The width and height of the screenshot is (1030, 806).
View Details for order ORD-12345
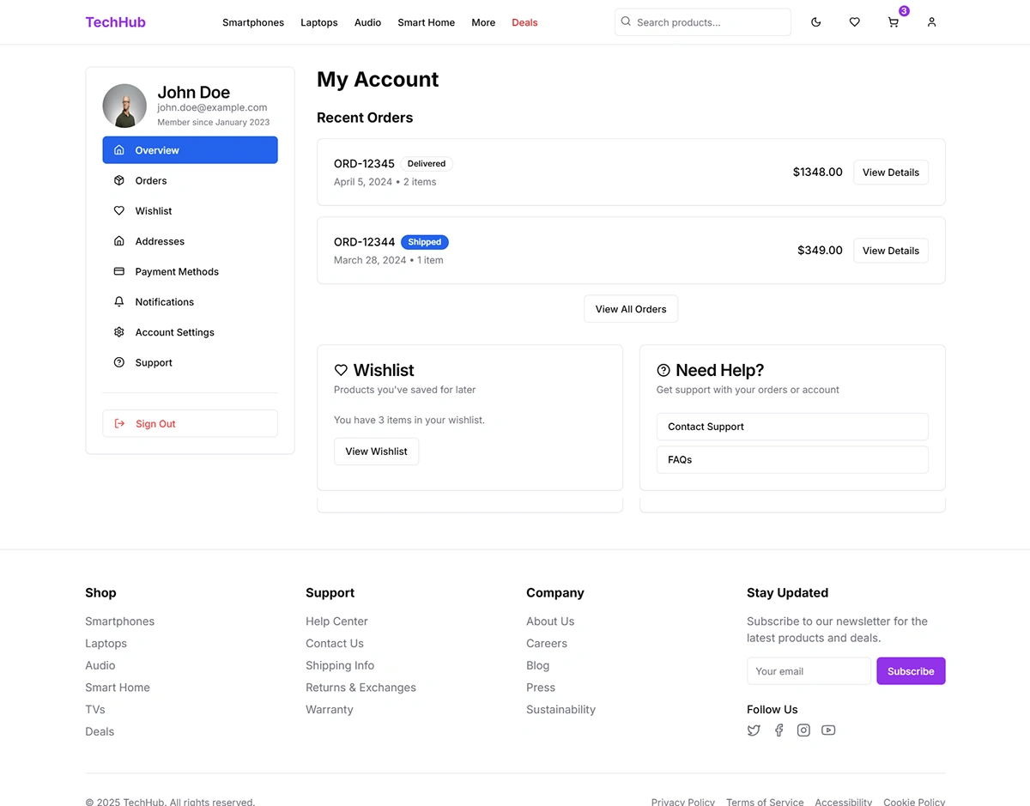click(891, 172)
